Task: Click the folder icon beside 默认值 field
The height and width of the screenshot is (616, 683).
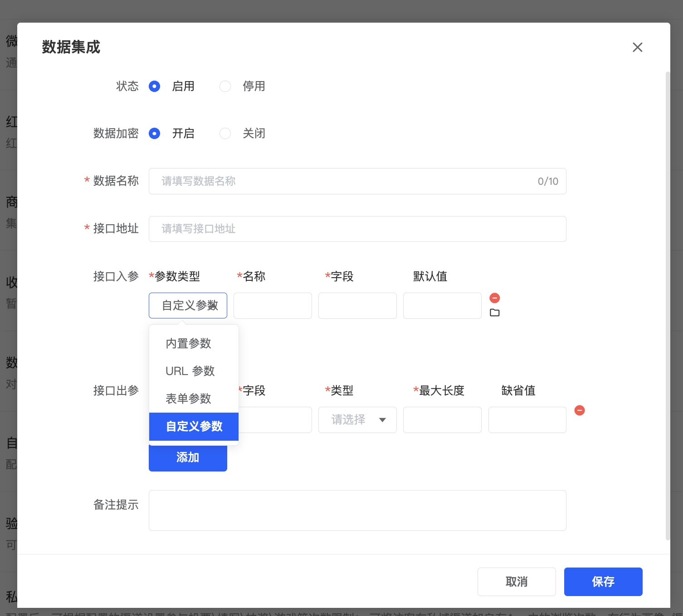Action: (x=494, y=313)
